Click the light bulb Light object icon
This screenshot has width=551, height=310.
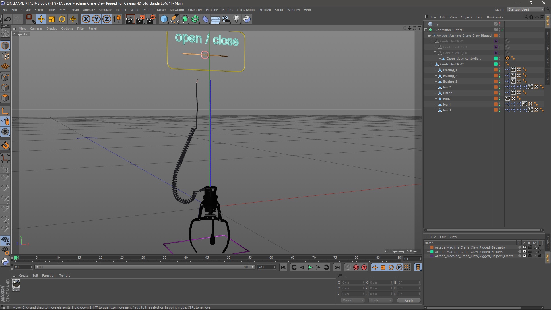click(236, 19)
